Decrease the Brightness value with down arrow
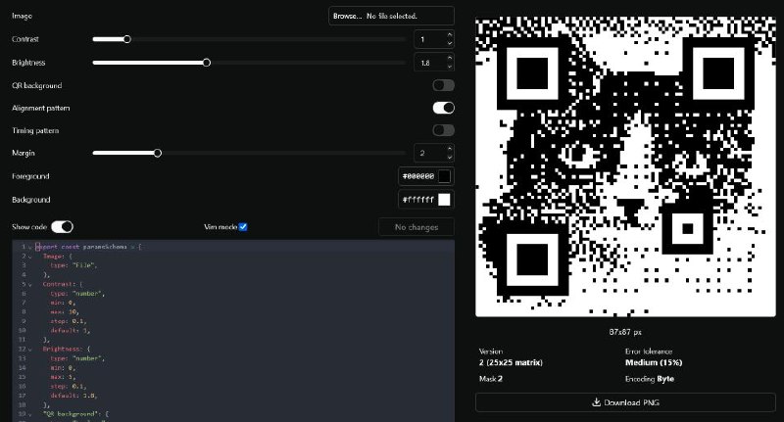 click(x=449, y=67)
